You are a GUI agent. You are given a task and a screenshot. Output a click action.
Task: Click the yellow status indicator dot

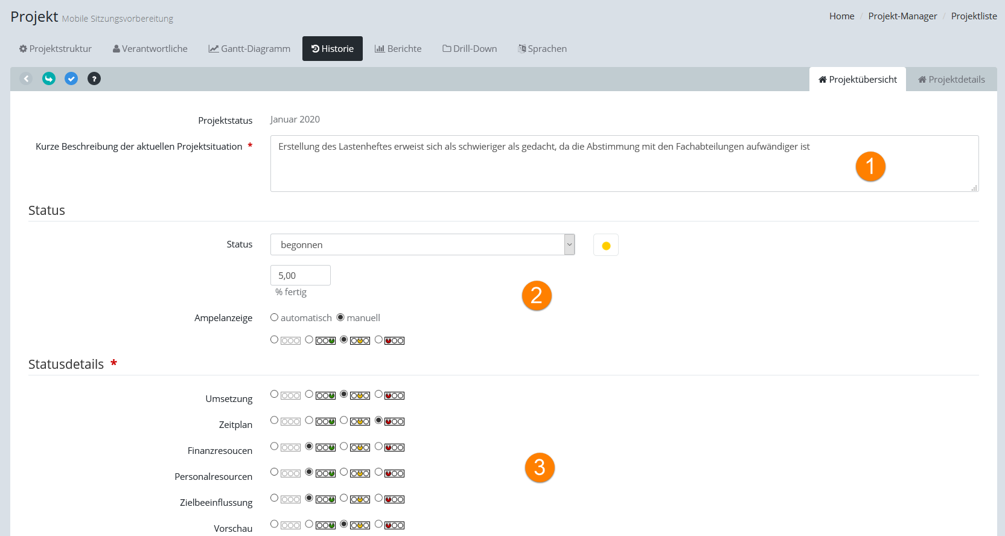606,246
